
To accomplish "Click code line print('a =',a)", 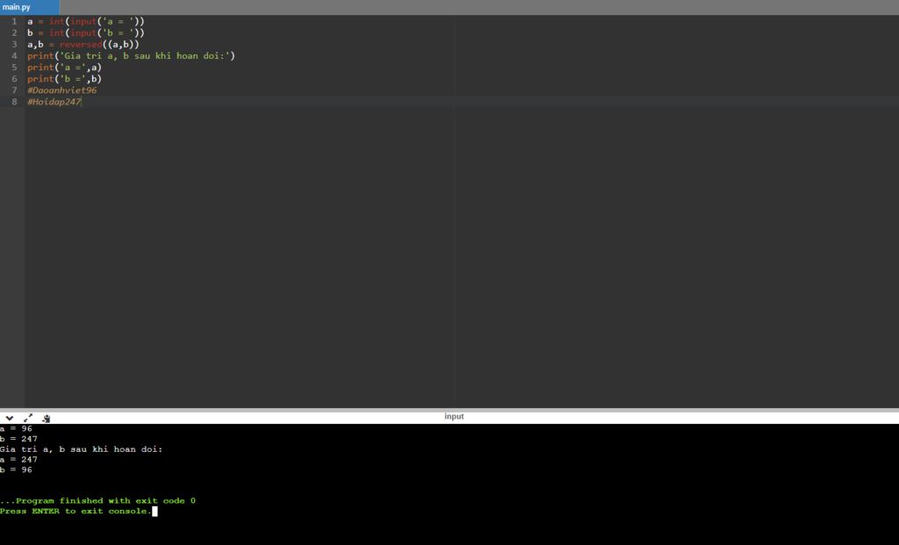I will [64, 67].
